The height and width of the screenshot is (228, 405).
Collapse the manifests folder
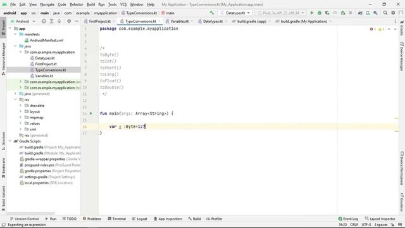point(15,34)
